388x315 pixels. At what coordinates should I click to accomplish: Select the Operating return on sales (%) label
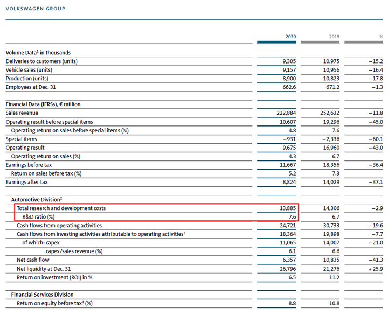pyautogui.click(x=46, y=157)
